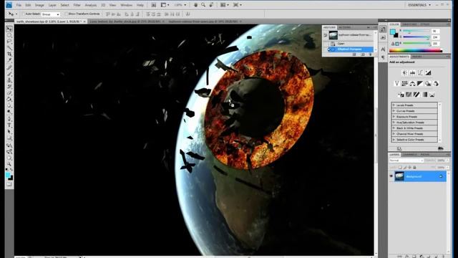Add a Hue/Saturation adjustment
The image size is (458, 258).
(x=404, y=84)
